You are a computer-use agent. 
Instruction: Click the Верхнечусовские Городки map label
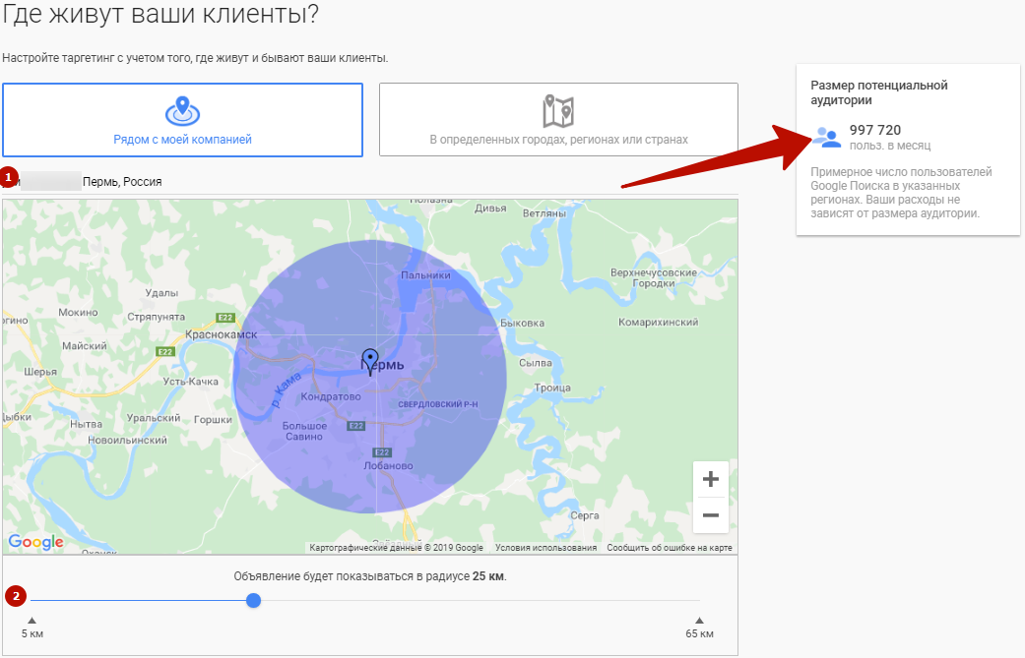point(654,277)
